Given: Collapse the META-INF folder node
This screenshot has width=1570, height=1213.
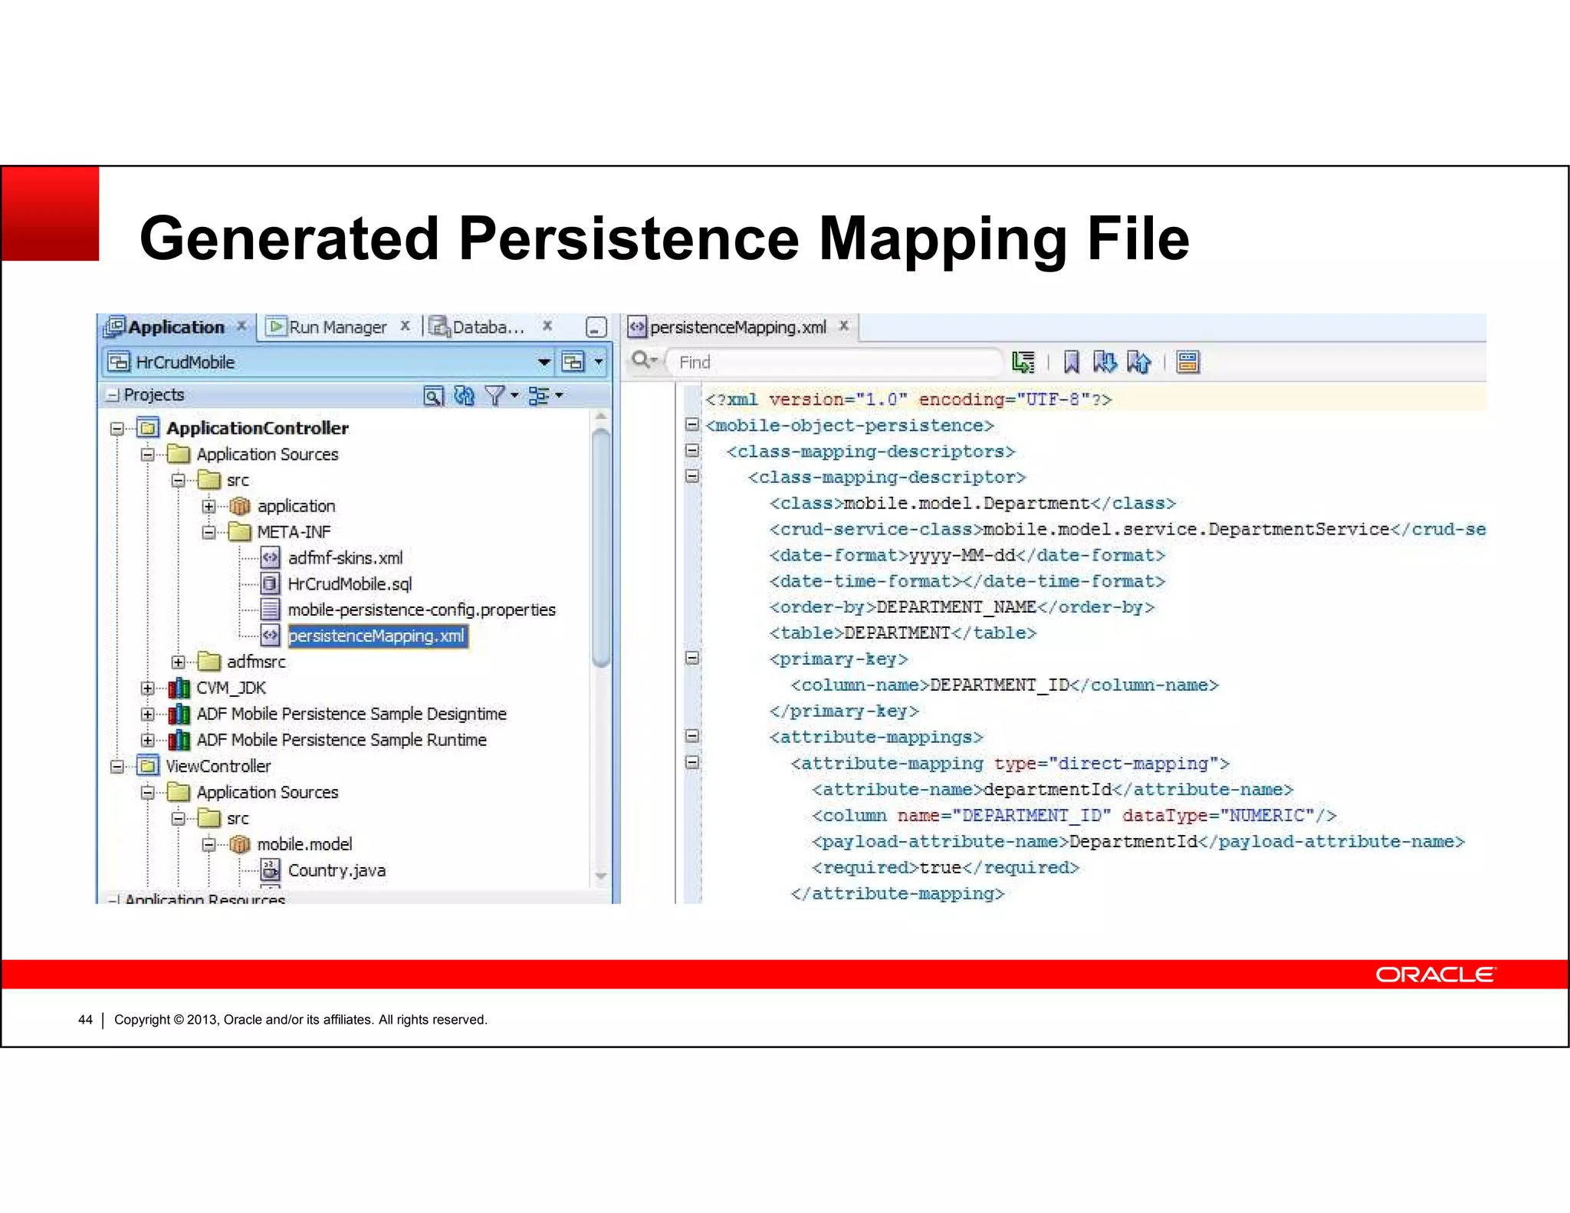Looking at the screenshot, I should [x=209, y=532].
